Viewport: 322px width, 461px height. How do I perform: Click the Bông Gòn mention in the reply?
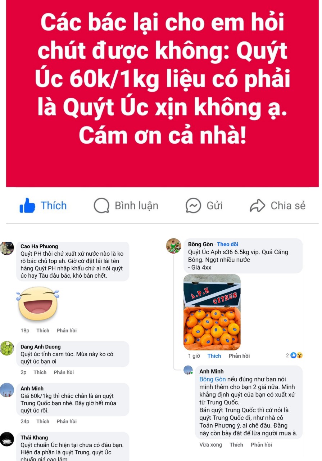coord(213,379)
